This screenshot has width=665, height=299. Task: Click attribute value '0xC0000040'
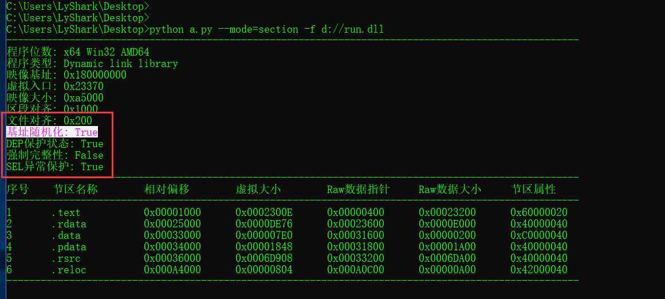(538, 235)
